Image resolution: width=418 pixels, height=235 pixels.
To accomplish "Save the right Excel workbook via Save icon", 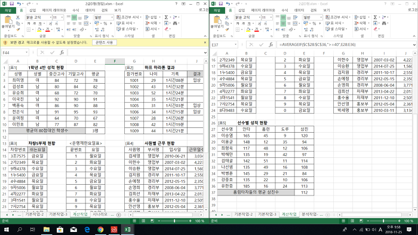I will coord(221,4).
